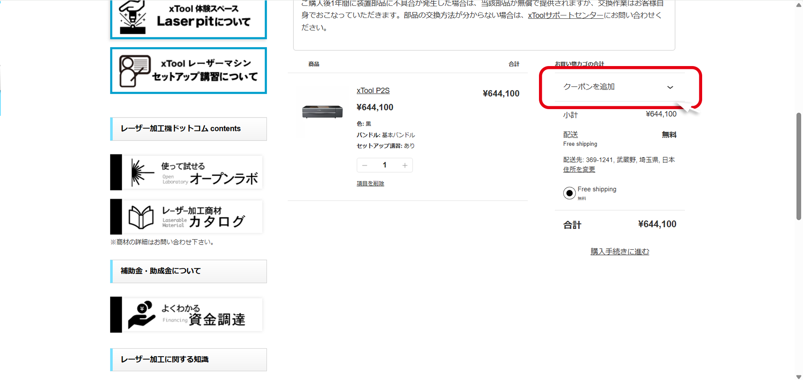803x380 pixels.
Task: Click the 合計 ¥644,100 total amount
Action: tap(657, 224)
